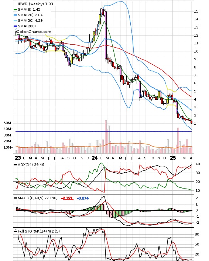Click the IRWD (weekly) 1.03 title

coord(35,4)
